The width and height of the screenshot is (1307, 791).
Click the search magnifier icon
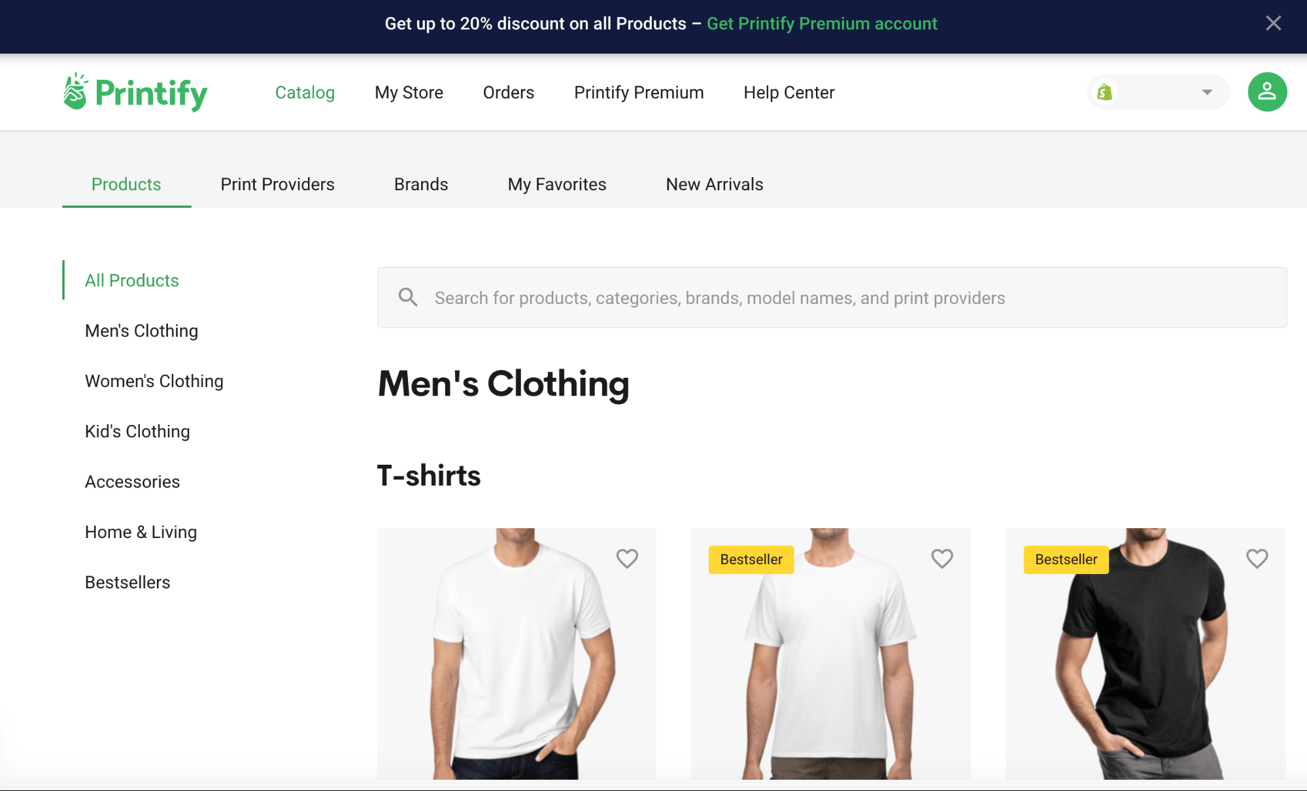(407, 297)
